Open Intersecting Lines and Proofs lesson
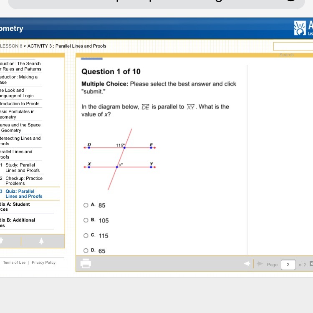The image size is (313, 313). [x=20, y=141]
